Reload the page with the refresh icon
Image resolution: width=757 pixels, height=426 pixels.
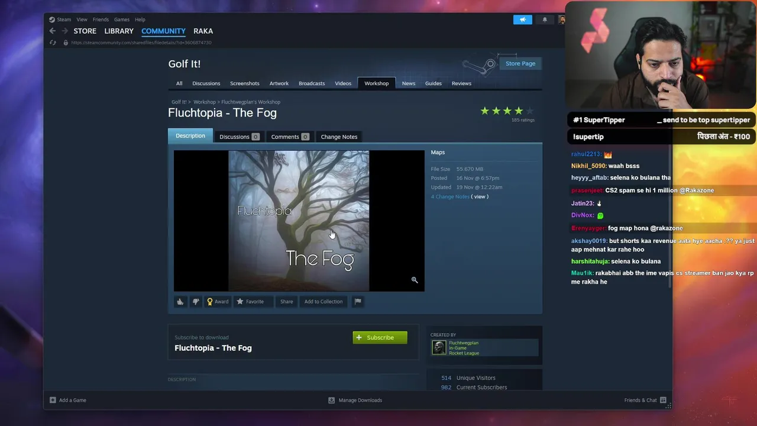tap(53, 43)
